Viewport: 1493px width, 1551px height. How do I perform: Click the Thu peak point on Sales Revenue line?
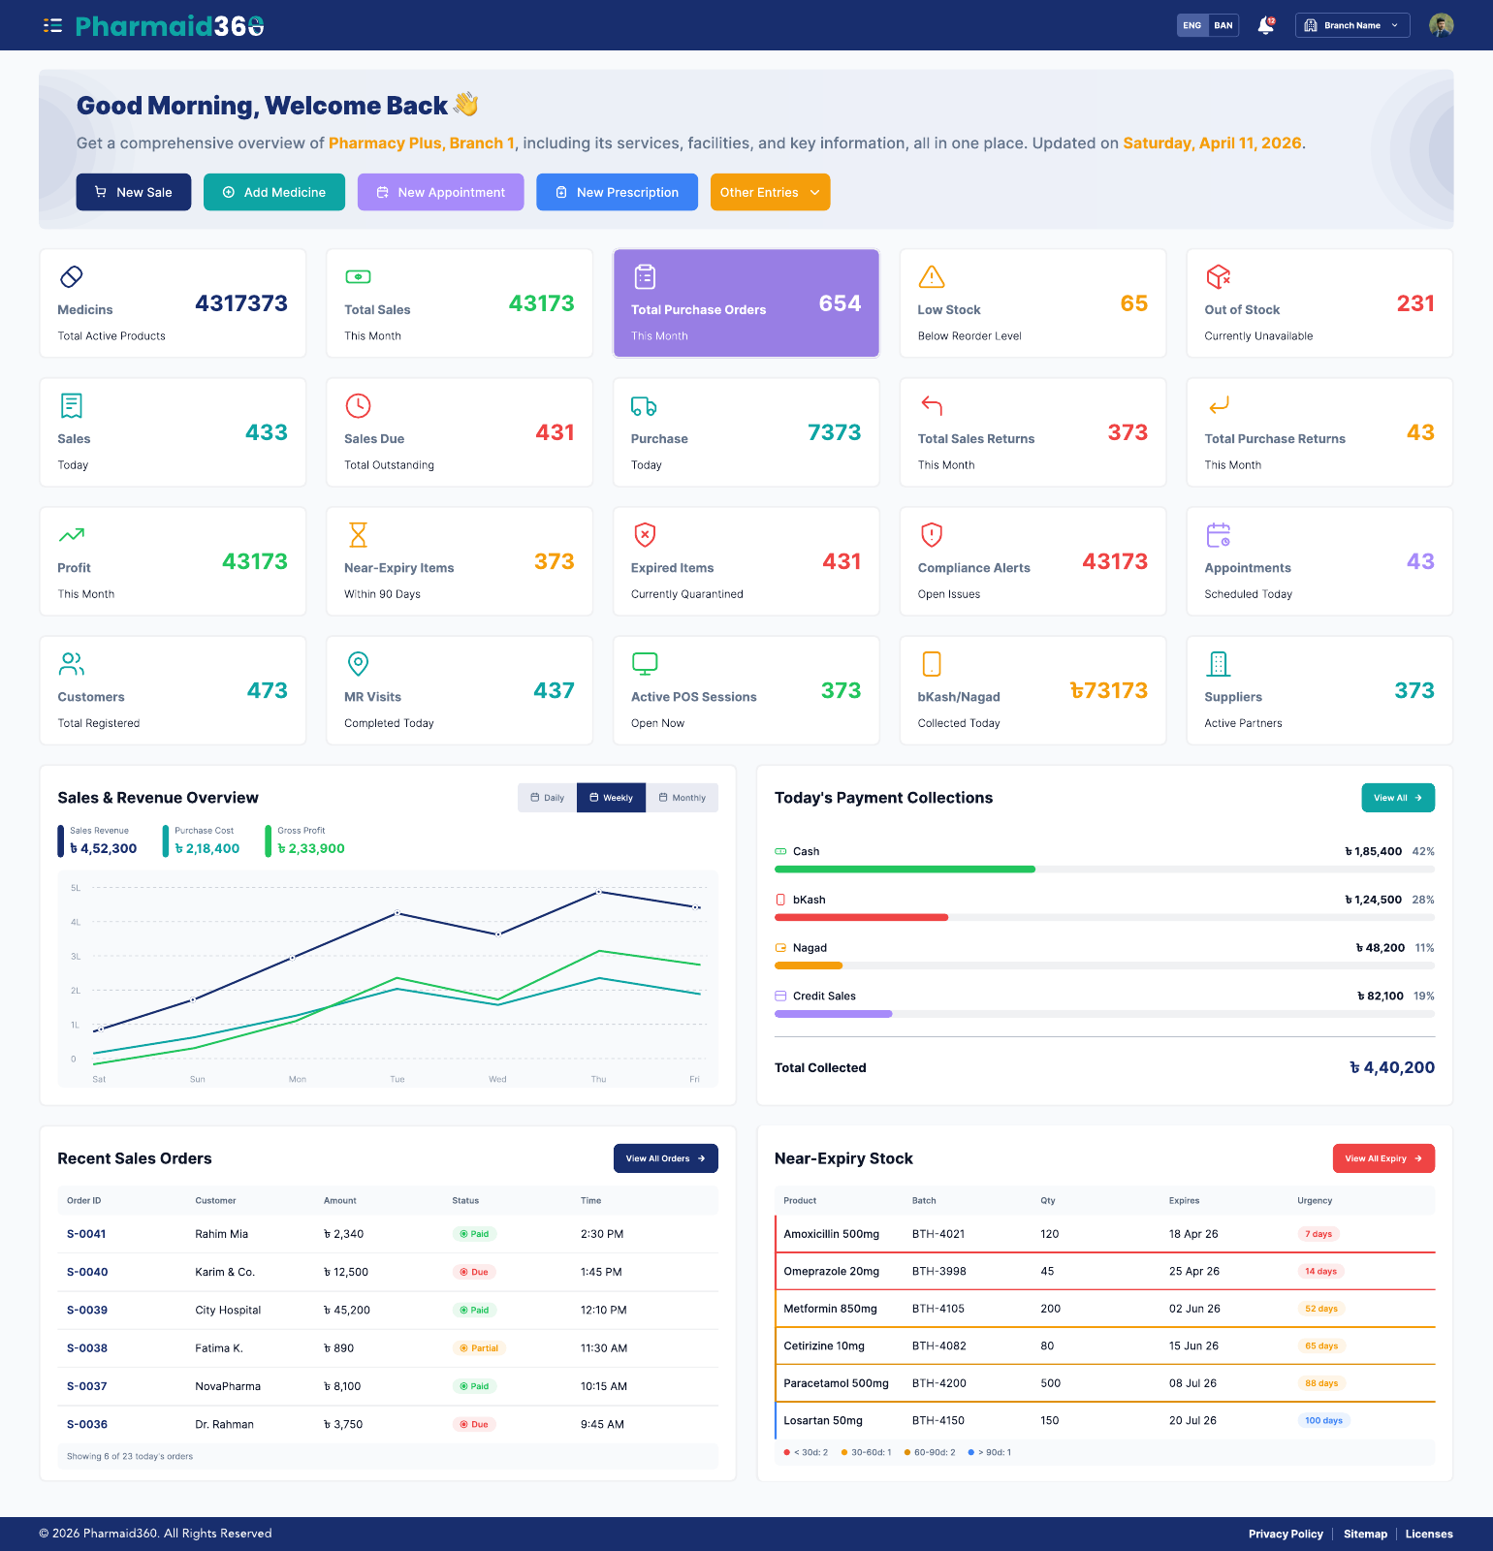tap(599, 891)
